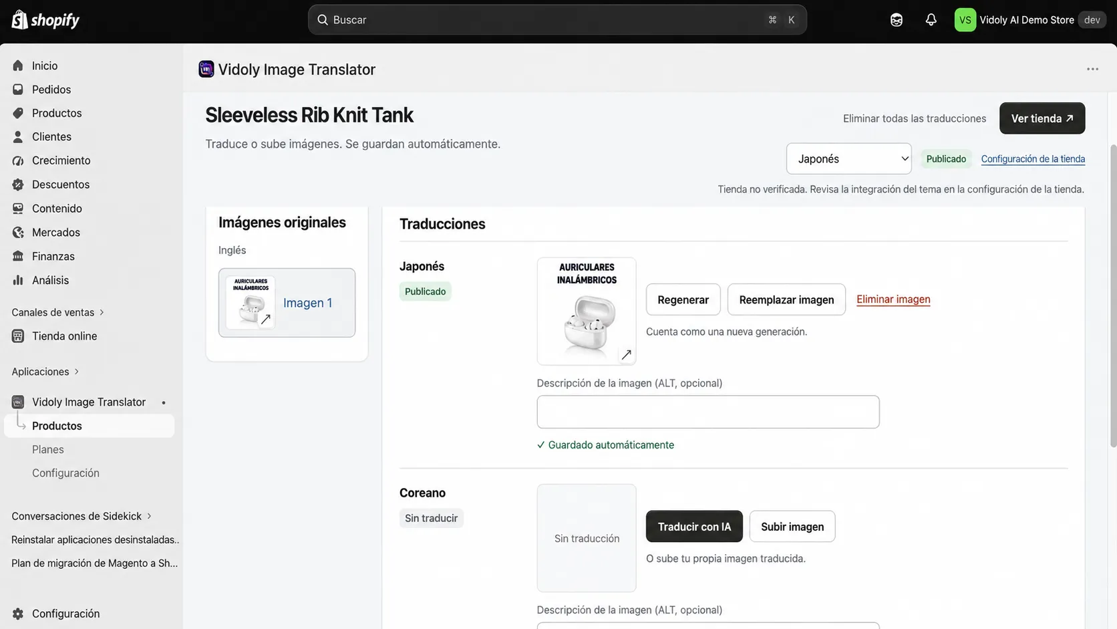The height and width of the screenshot is (629, 1117).
Task: Click the Finanzas bank icon
Action: coord(18,256)
